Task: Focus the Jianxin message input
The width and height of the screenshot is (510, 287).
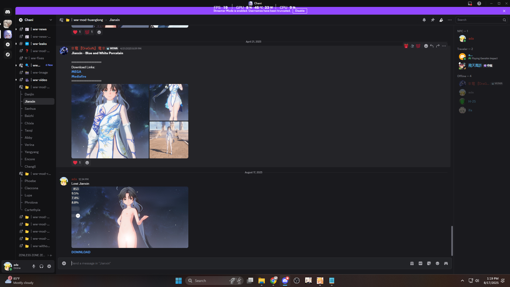Action: click(x=239, y=263)
